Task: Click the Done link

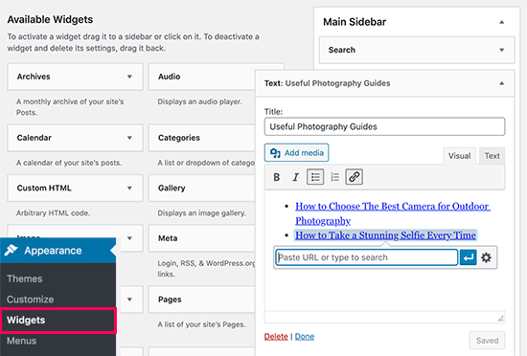Action: tap(305, 337)
